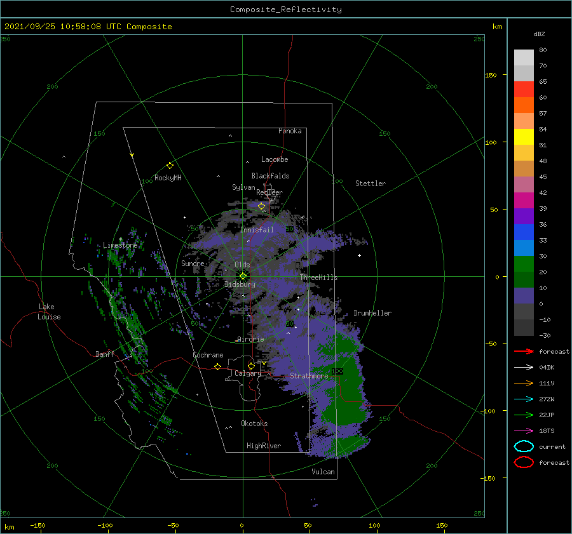This screenshot has height=534, width=572.
Task: Click the 'Limestone' map label
Action: 120,245
